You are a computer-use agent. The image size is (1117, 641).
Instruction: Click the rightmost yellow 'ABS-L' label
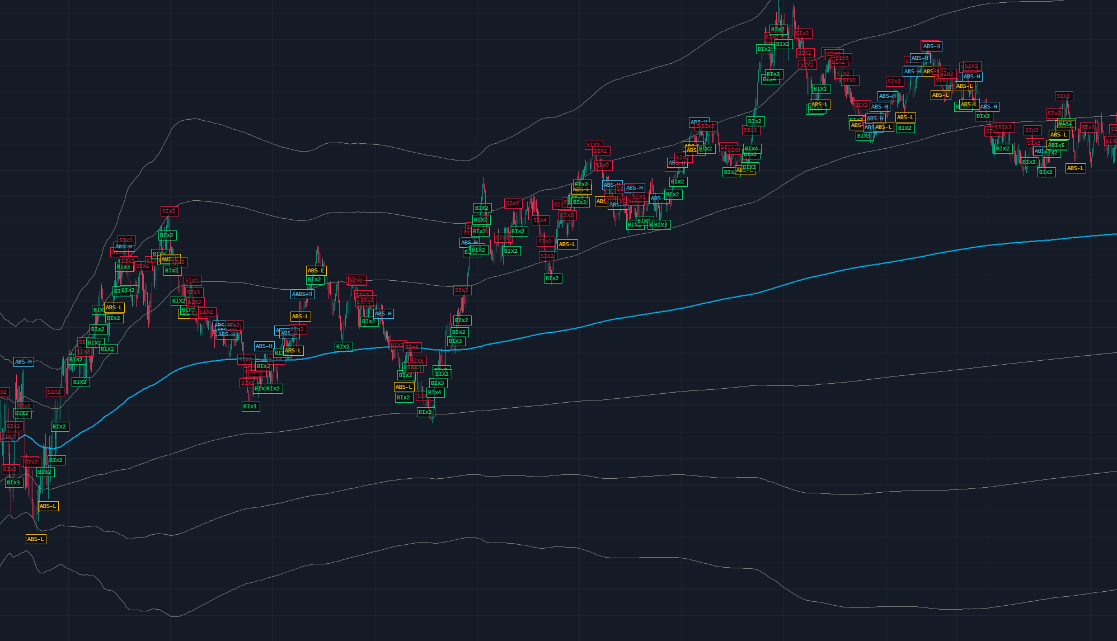pyautogui.click(x=1076, y=168)
